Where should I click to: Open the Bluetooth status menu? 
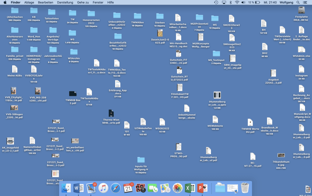(230, 2)
